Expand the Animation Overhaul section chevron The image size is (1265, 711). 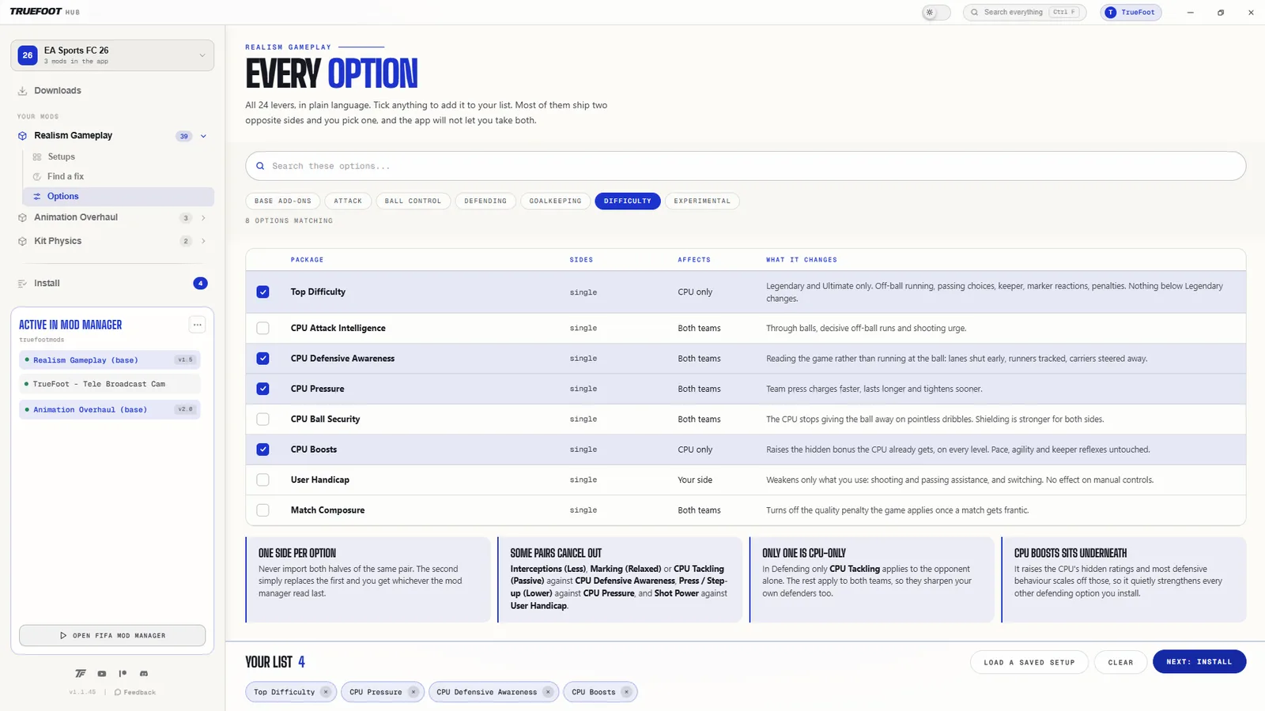tap(203, 218)
